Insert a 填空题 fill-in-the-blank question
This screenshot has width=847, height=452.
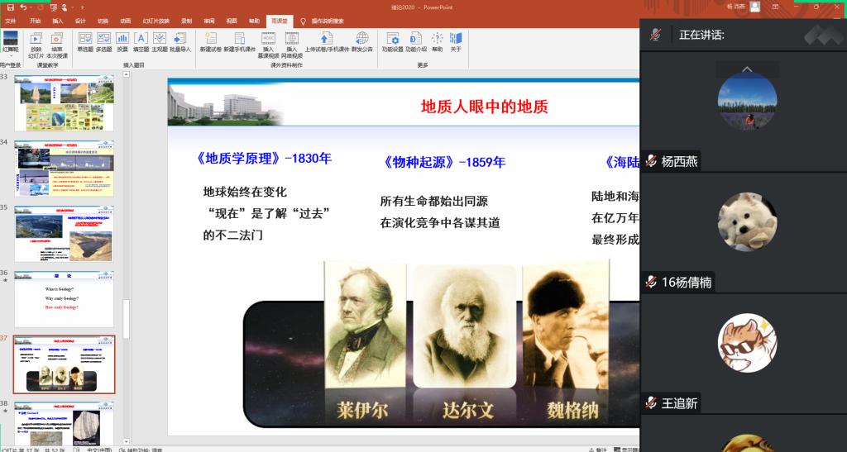click(x=141, y=41)
